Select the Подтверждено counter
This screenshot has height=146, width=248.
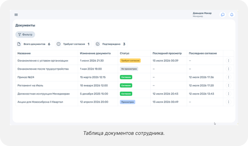tap(111, 44)
